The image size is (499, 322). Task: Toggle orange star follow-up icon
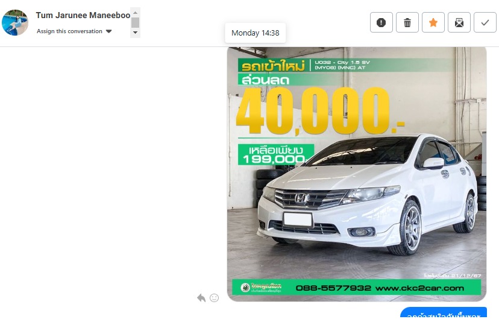point(433,22)
